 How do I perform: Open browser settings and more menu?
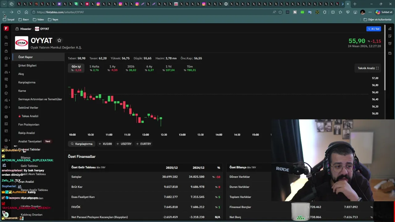[x=370, y=12]
